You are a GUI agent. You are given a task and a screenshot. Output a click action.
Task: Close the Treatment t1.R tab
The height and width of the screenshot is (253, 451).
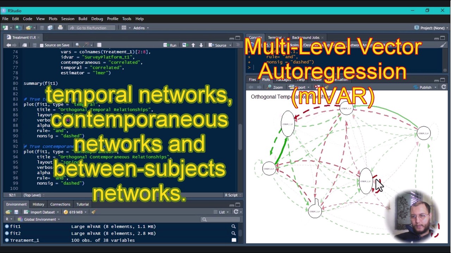tap(38, 38)
